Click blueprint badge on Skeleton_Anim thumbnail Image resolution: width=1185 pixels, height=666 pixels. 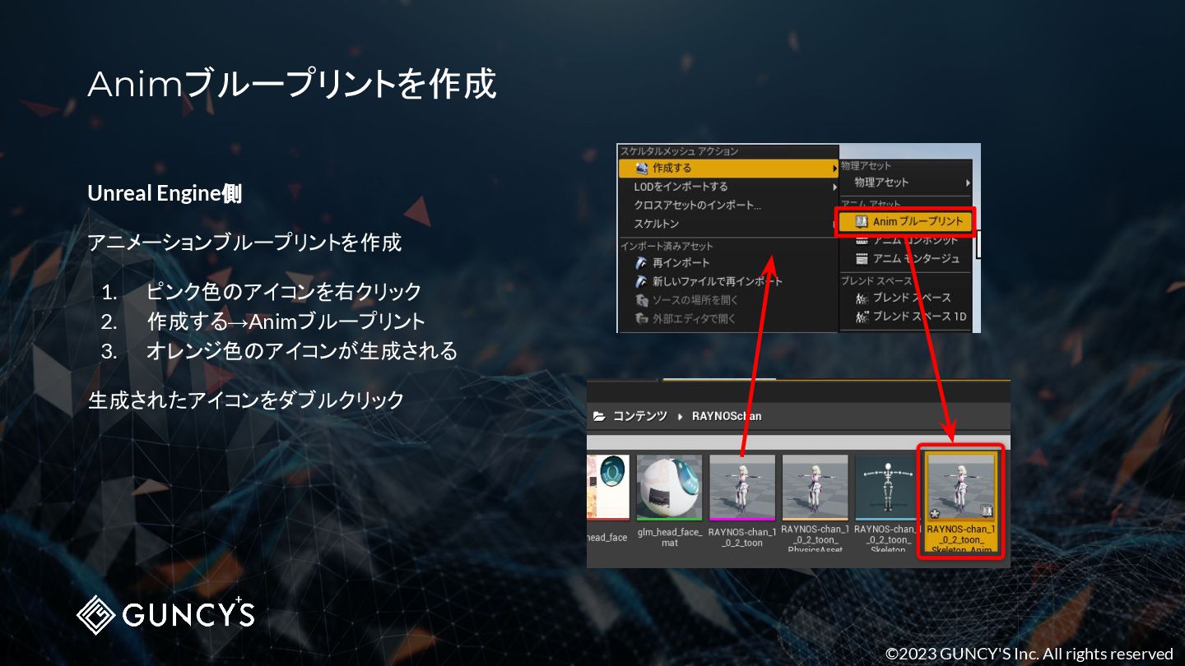coord(987,512)
